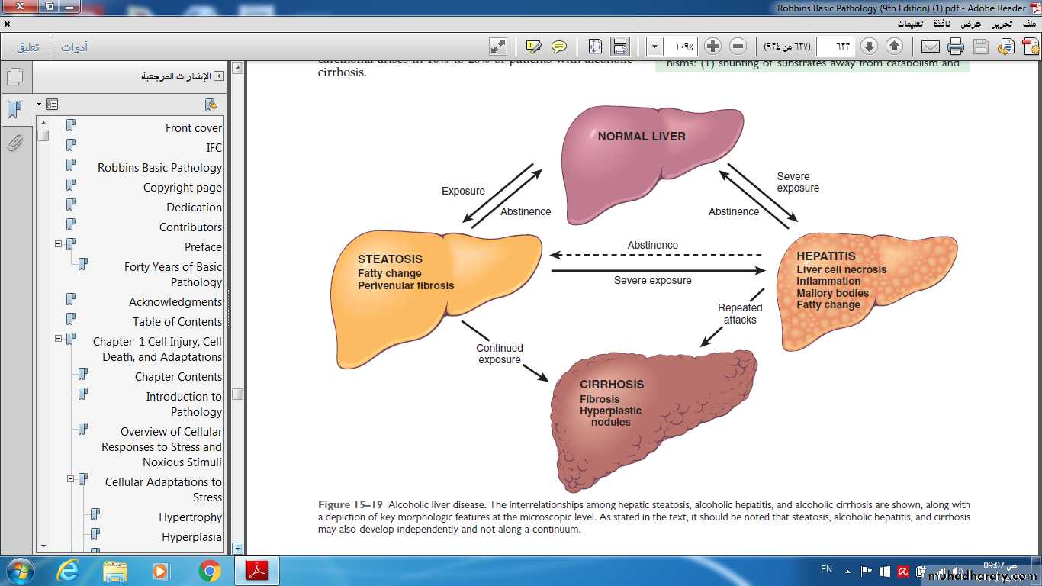The height and width of the screenshot is (586, 1042).
Task: Toggle fit width scrolling mode
Action: point(620,47)
